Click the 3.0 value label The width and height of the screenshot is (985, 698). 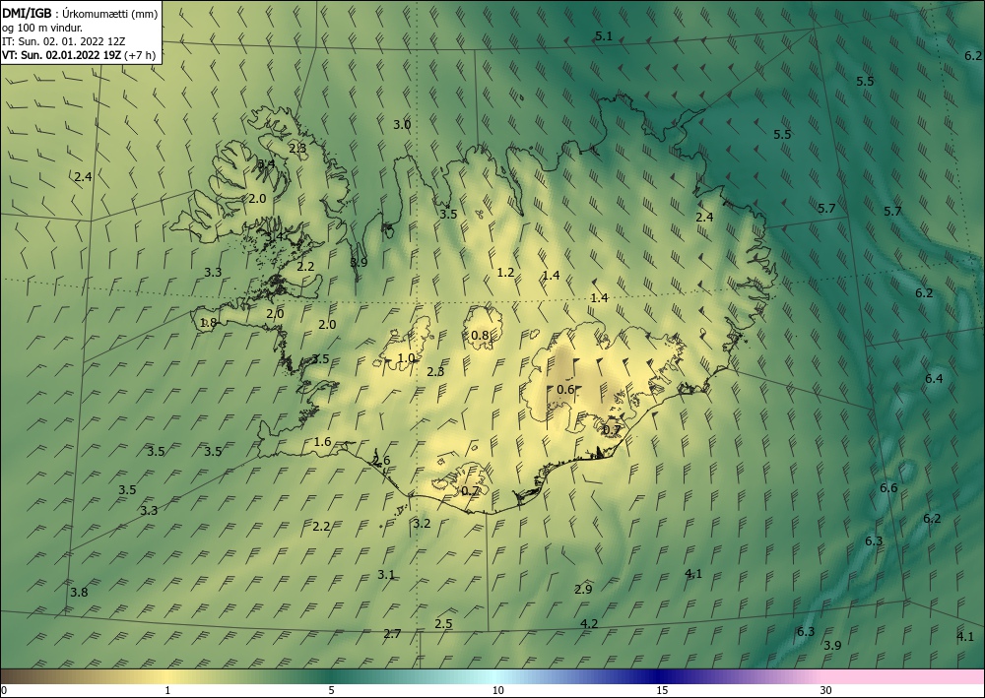(402, 125)
